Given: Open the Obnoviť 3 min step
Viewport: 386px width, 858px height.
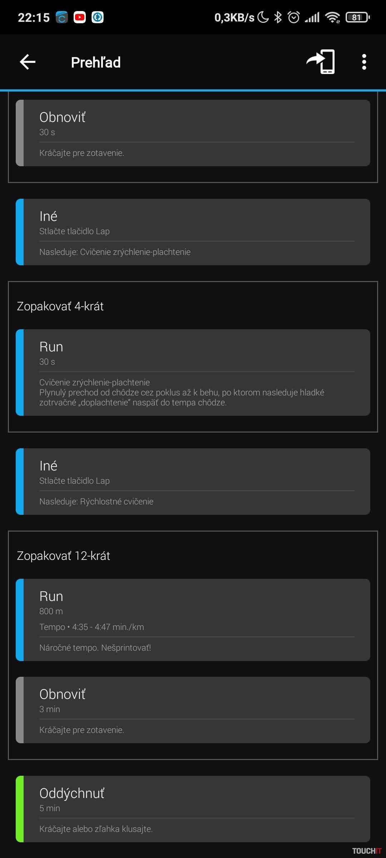Looking at the screenshot, I should click(x=193, y=710).
